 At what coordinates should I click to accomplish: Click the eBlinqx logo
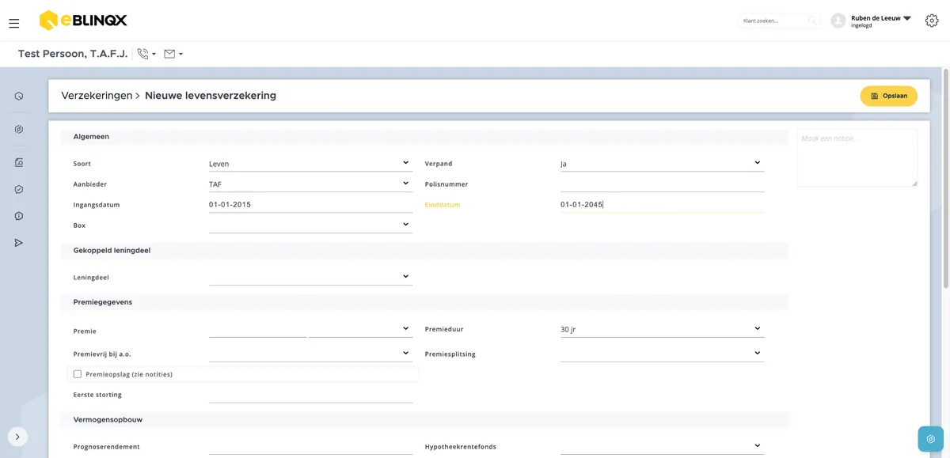83,21
